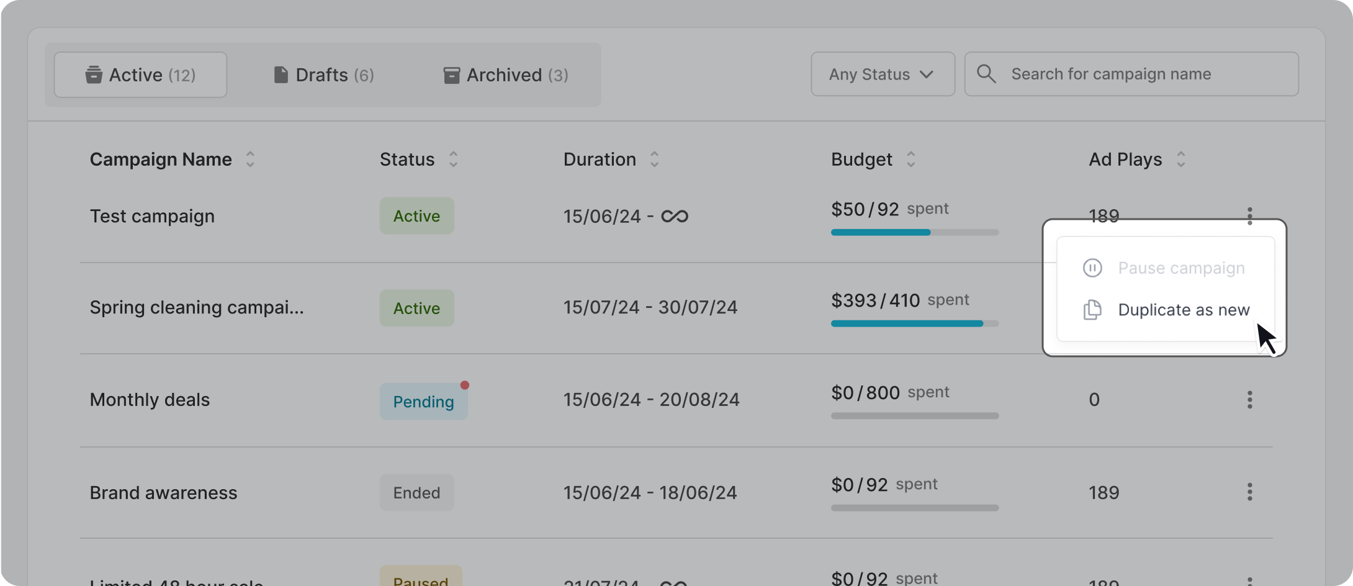Viewport: 1353px width, 586px height.
Task: Click the Spring cleaning budget progress bar
Action: [914, 323]
